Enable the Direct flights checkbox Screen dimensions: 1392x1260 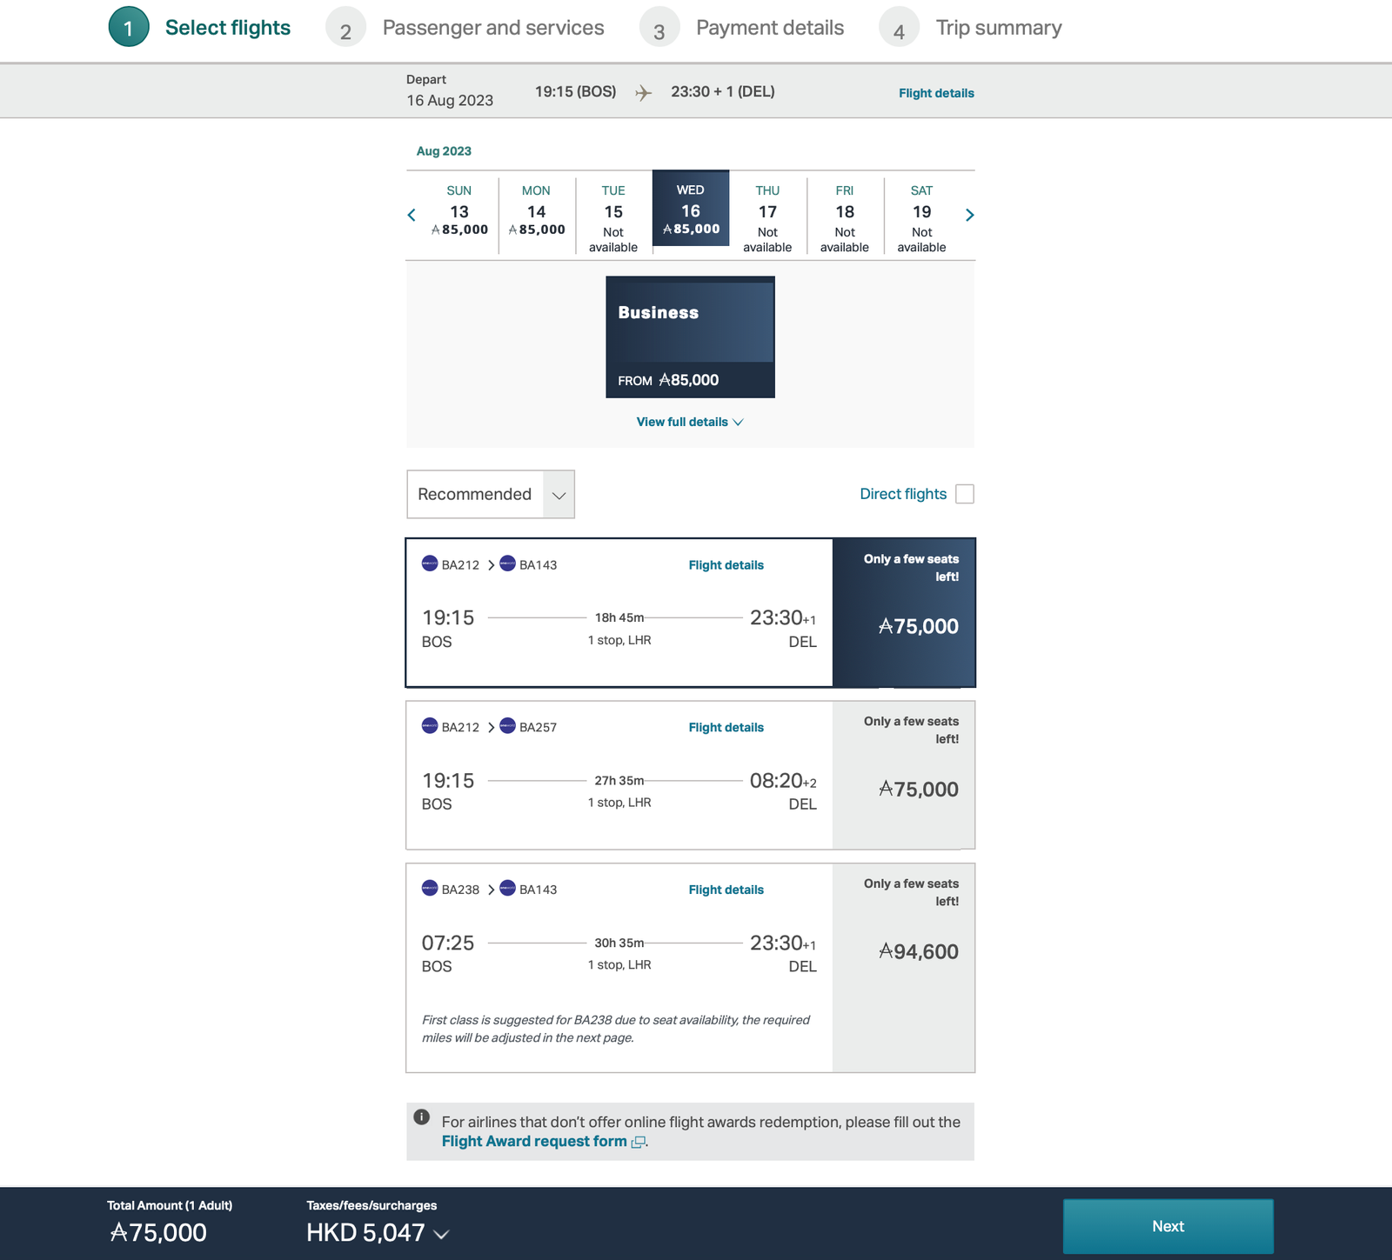pos(964,494)
